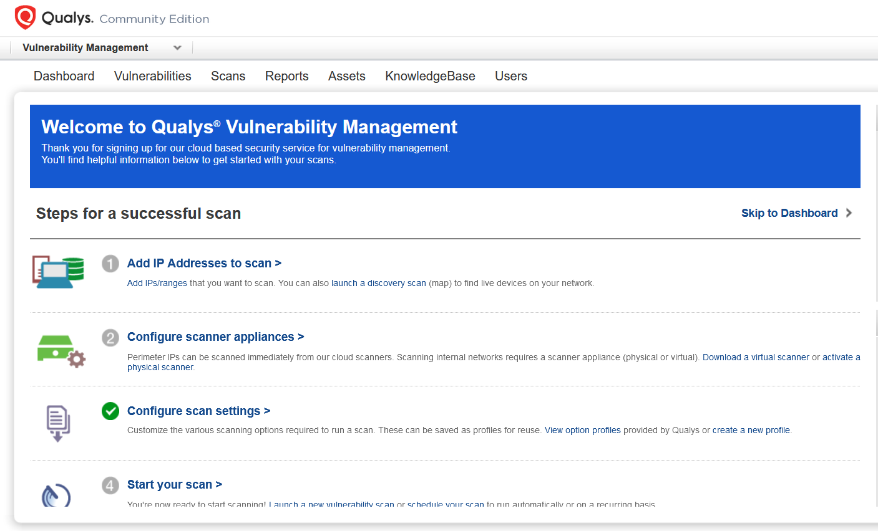Open the Configure scan settings heading
The image size is (878, 531).
tap(198, 411)
